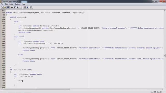Click 'return true;' on line 453
Screen dimensions: 166x93
(29, 61)
